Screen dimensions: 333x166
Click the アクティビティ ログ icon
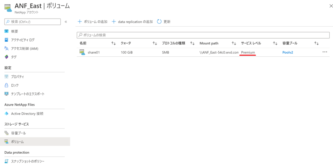click(7, 40)
